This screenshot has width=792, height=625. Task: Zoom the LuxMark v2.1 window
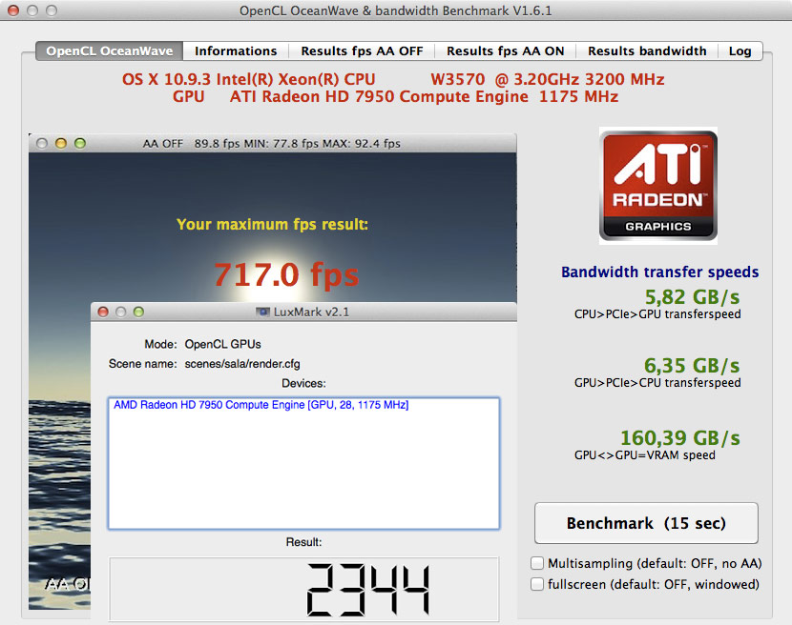[x=138, y=312]
